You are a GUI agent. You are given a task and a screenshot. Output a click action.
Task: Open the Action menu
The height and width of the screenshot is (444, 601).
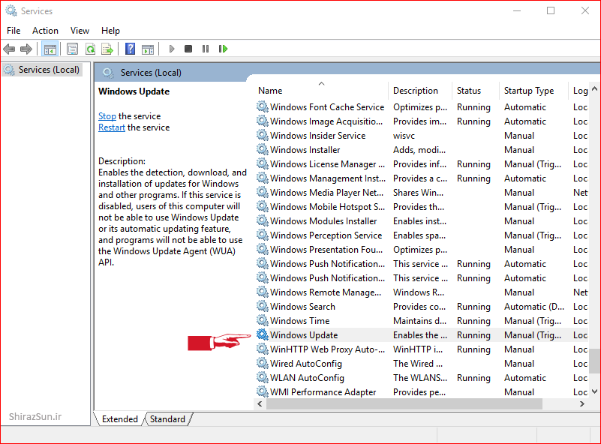pyautogui.click(x=45, y=31)
